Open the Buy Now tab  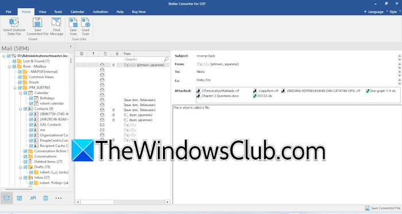pos(139,12)
